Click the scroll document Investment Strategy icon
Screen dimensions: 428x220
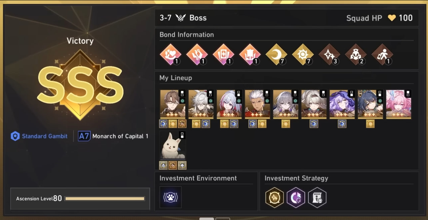(x=317, y=198)
